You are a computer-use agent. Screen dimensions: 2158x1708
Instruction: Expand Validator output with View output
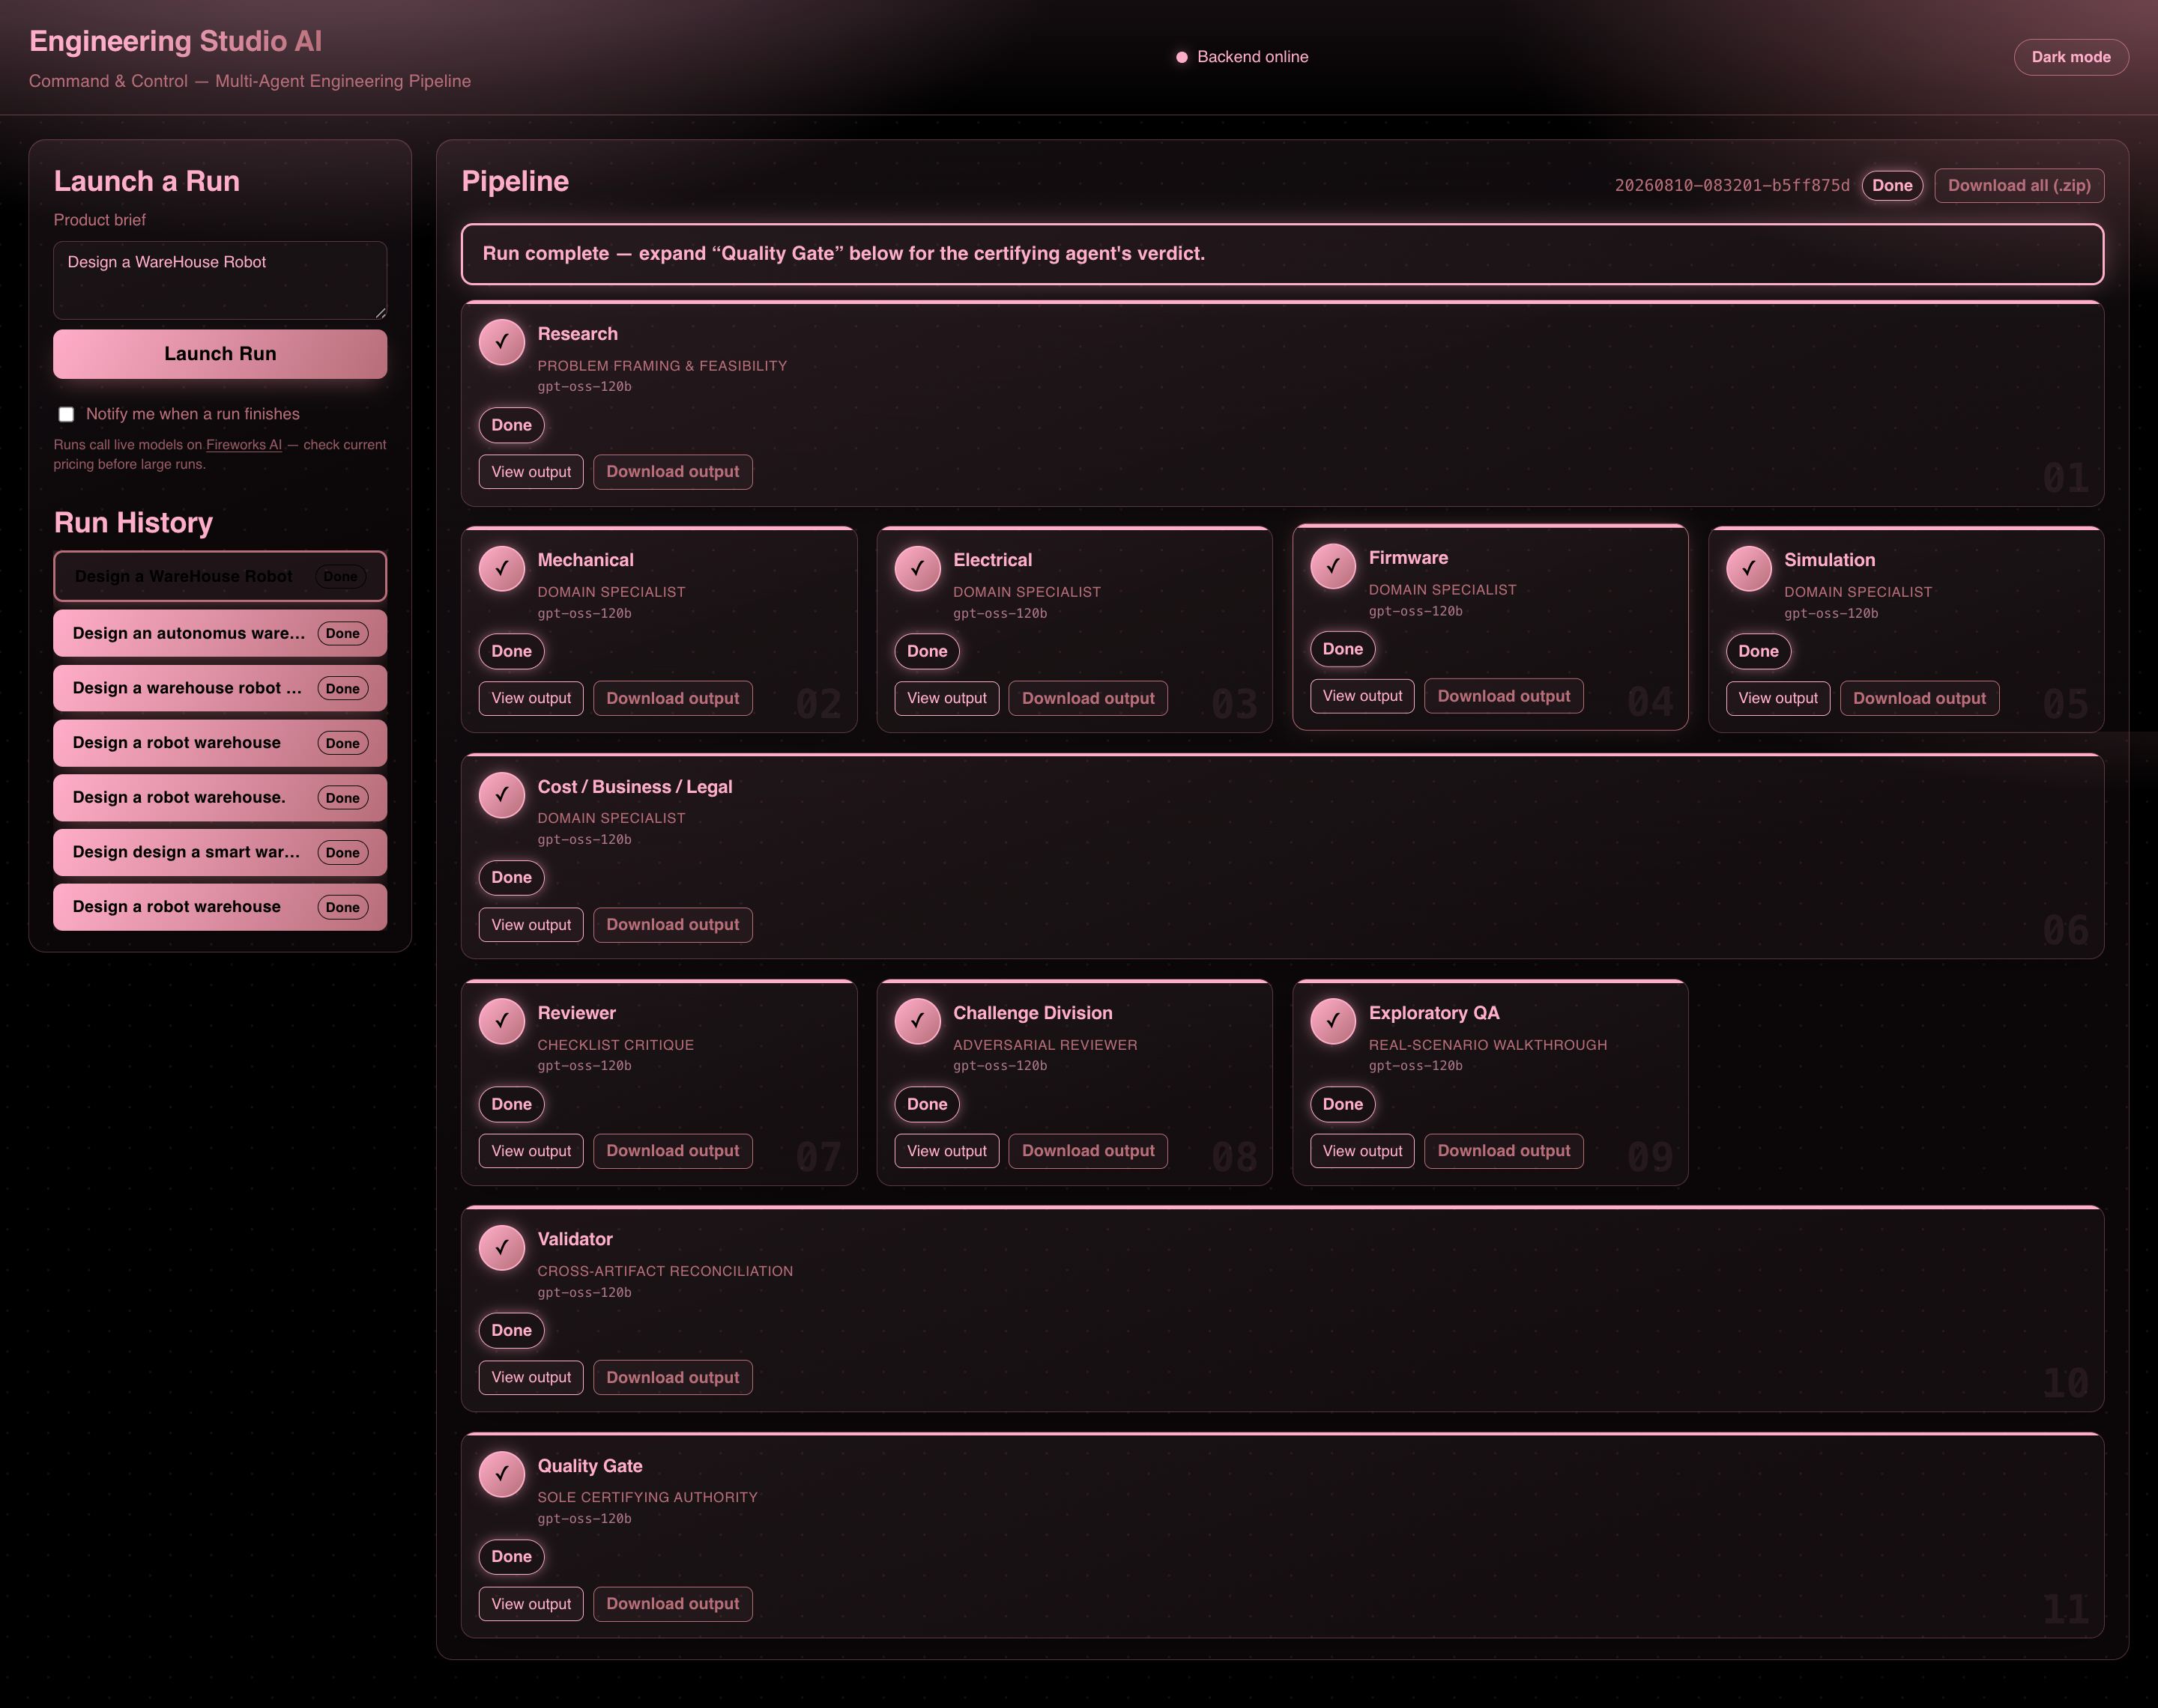(x=531, y=1377)
